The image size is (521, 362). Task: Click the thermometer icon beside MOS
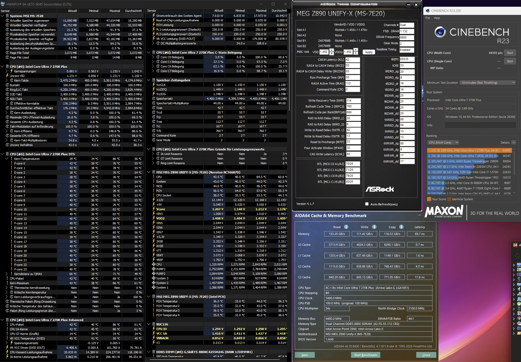tap(154, 186)
